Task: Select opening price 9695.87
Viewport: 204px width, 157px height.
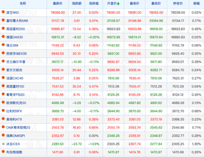Action: click(x=113, y=62)
